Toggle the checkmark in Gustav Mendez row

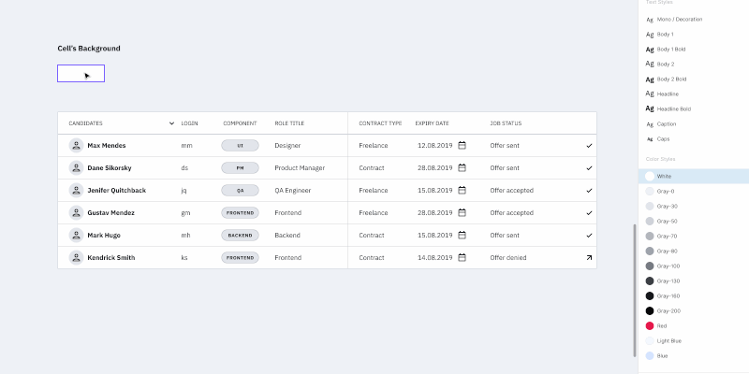pyautogui.click(x=589, y=213)
